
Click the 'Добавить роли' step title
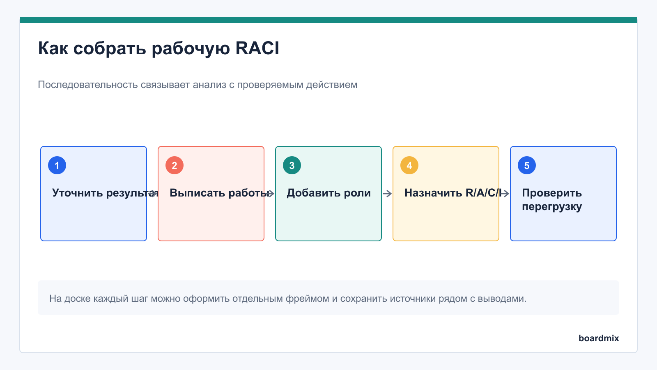tap(328, 193)
